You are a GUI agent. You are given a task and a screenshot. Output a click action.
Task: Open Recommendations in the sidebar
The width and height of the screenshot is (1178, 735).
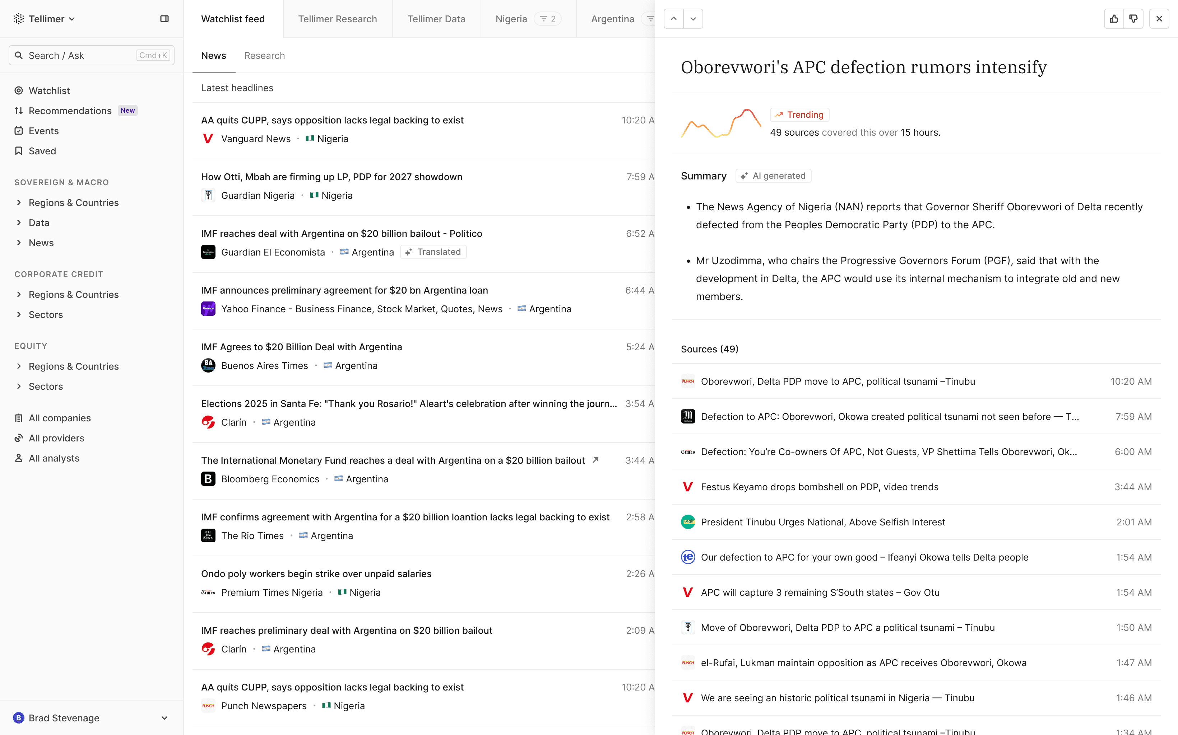[70, 111]
